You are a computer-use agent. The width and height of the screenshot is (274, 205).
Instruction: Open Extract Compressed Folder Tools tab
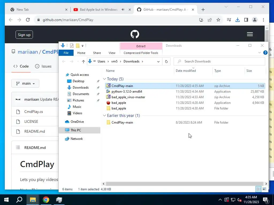pyautogui.click(x=141, y=53)
